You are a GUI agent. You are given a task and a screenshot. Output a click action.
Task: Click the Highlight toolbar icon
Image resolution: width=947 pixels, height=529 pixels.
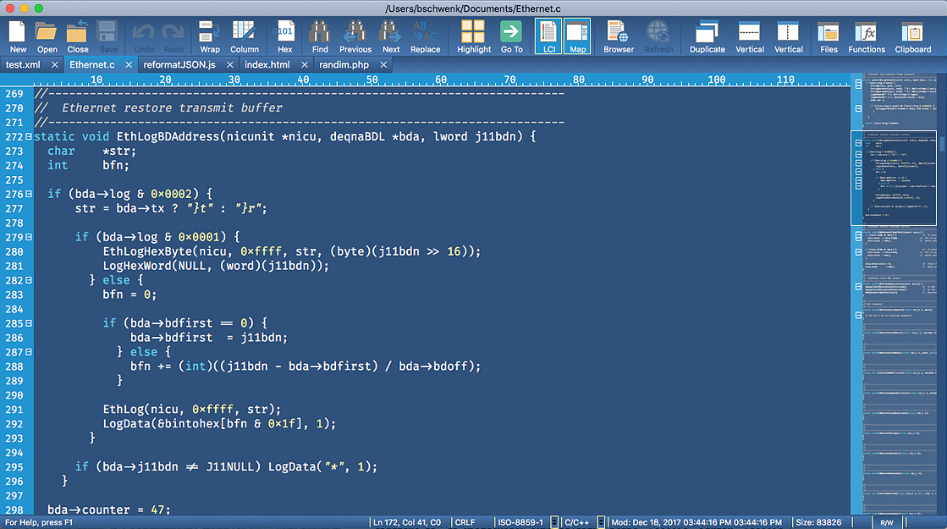pyautogui.click(x=473, y=36)
